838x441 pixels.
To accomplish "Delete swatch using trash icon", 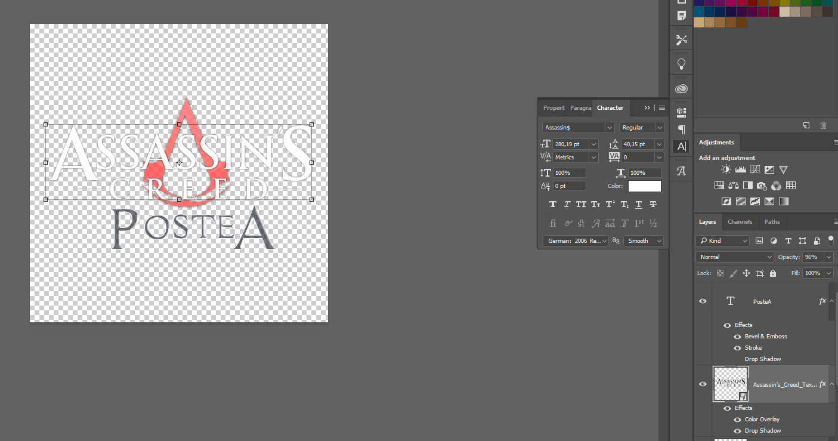I will (823, 125).
